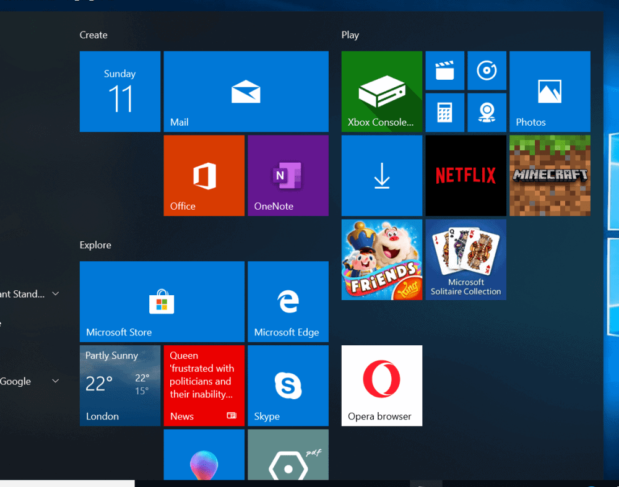619x487 pixels.
Task: Read the Queen news headline
Action: [x=204, y=386]
